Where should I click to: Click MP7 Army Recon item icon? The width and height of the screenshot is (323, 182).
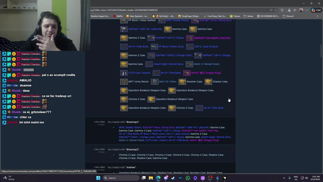(124, 82)
